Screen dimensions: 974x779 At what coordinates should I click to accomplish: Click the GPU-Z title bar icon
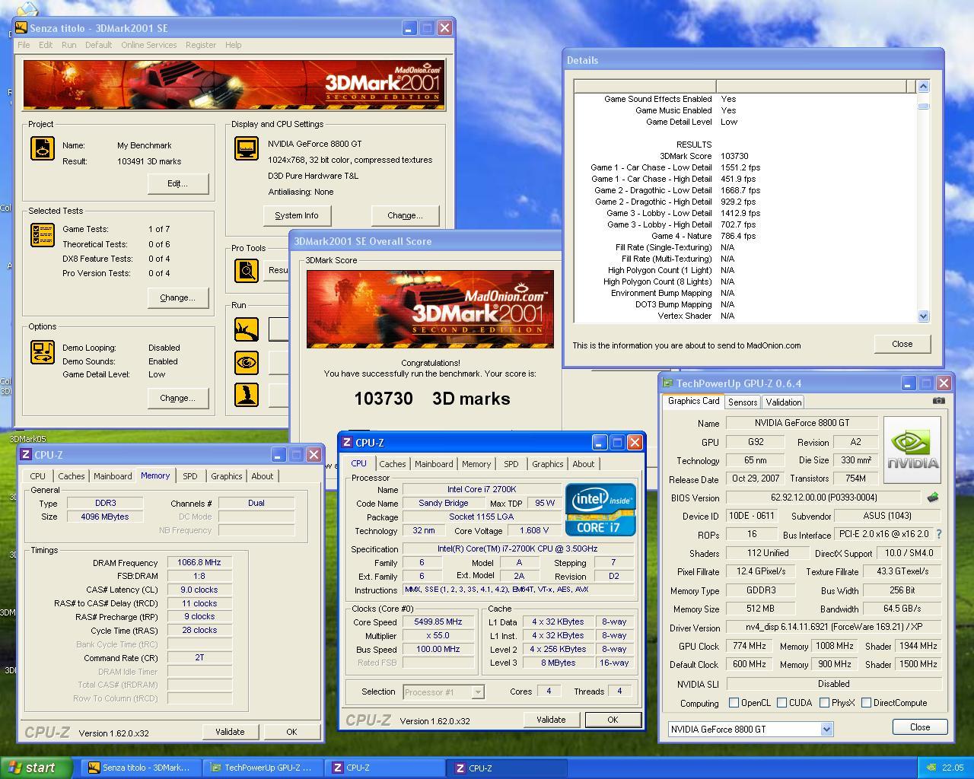[667, 383]
